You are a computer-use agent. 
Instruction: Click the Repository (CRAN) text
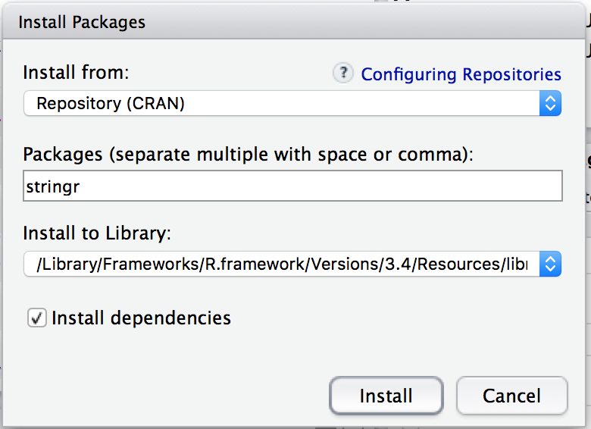[x=111, y=103]
